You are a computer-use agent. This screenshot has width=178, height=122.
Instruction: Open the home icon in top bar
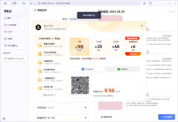tap(5, 3)
